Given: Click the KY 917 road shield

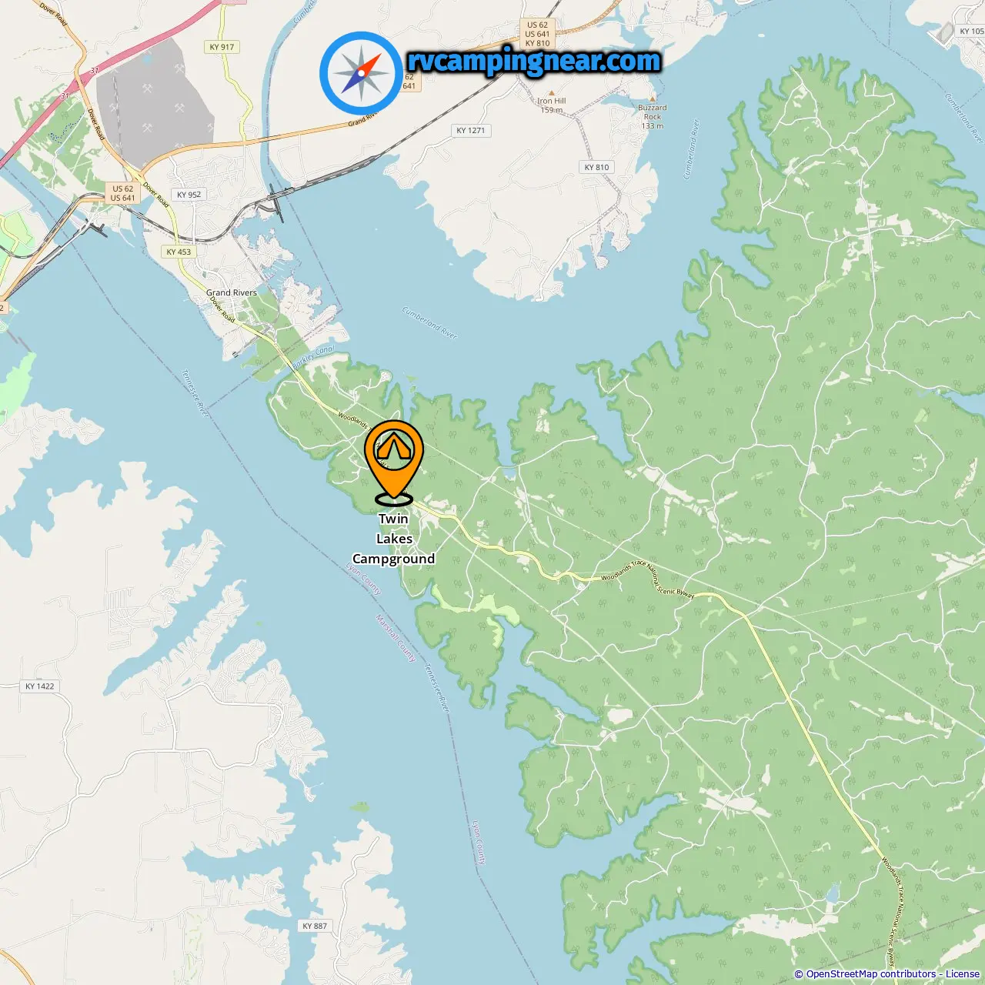Looking at the screenshot, I should 222,47.
